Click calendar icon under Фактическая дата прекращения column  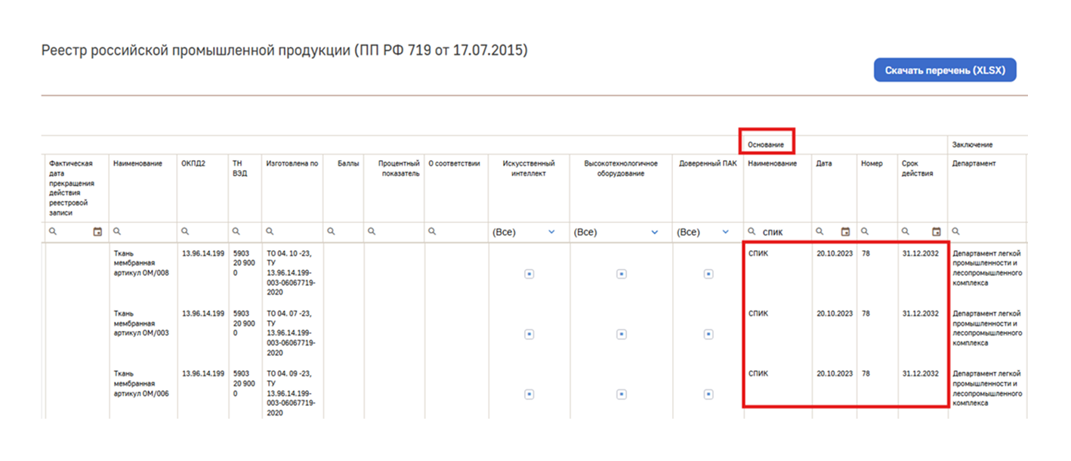[97, 232]
